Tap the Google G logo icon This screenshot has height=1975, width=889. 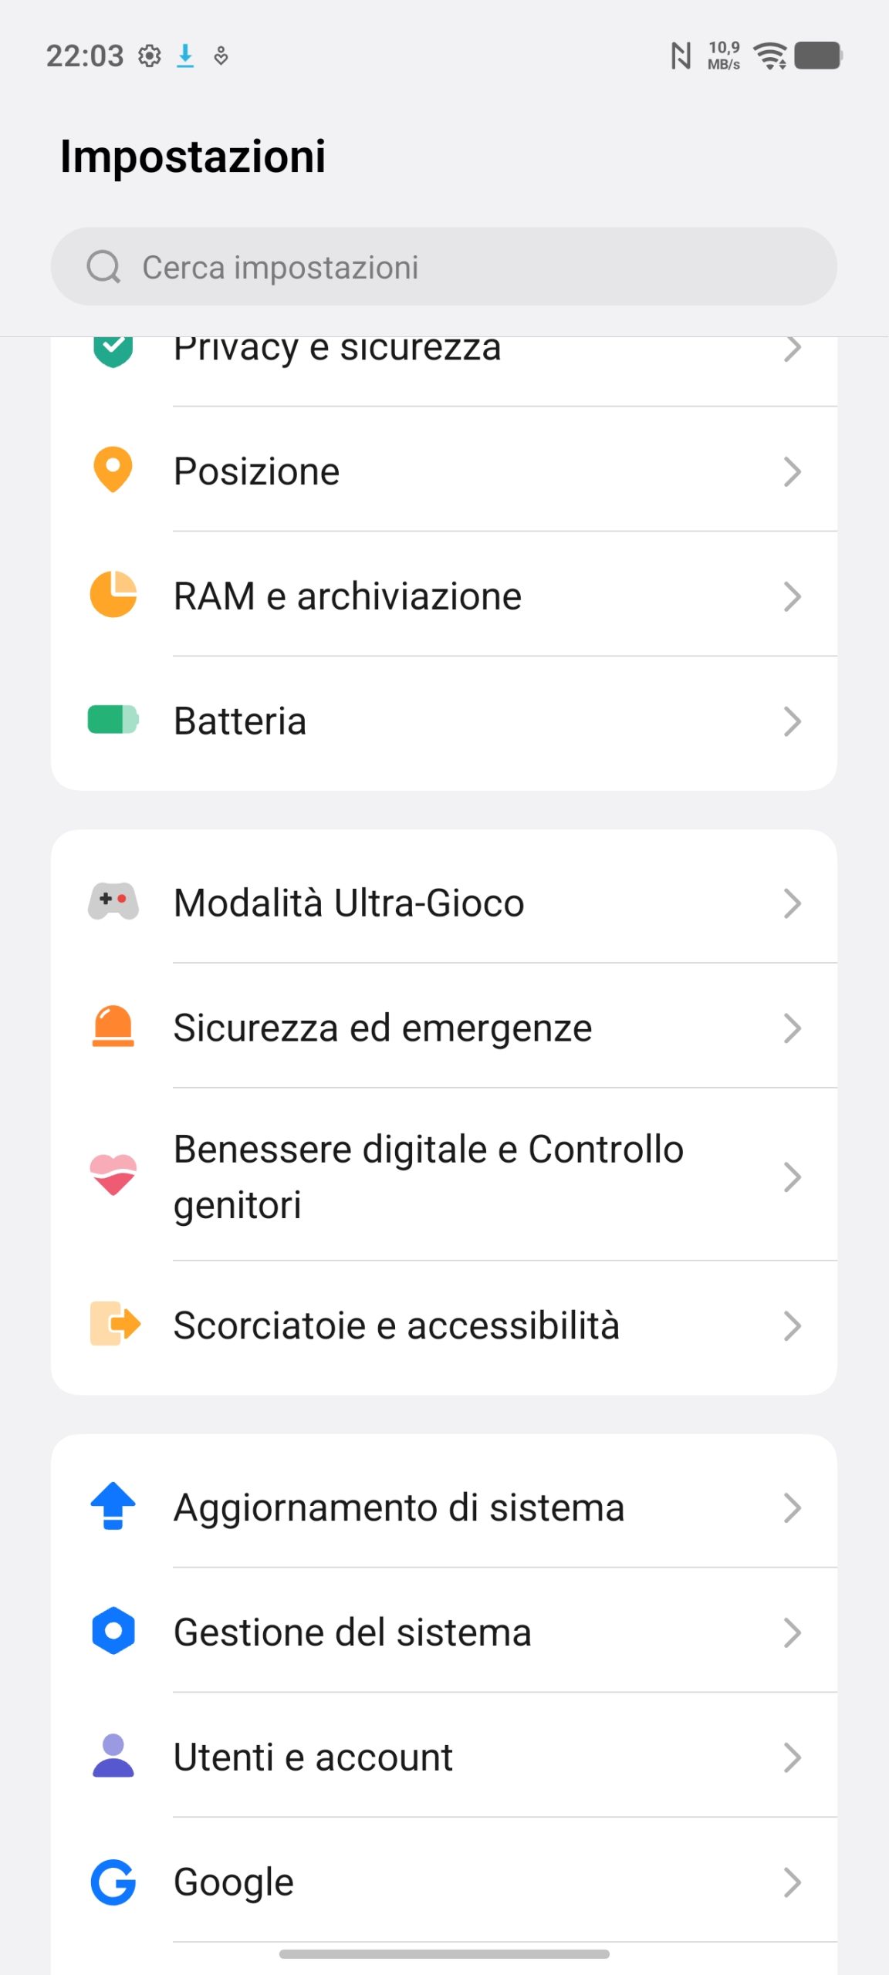[113, 1882]
